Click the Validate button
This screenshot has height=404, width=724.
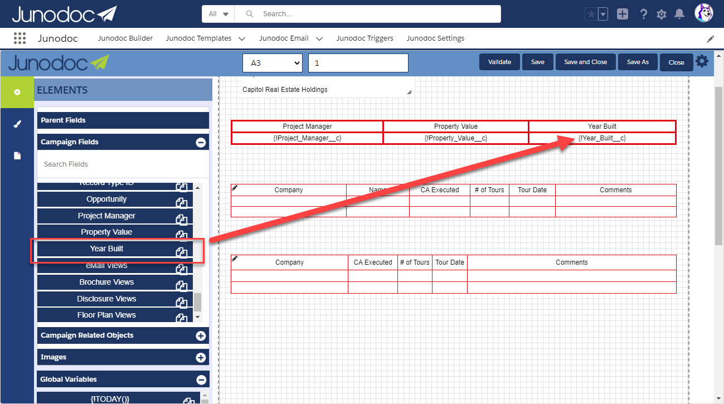pyautogui.click(x=499, y=62)
